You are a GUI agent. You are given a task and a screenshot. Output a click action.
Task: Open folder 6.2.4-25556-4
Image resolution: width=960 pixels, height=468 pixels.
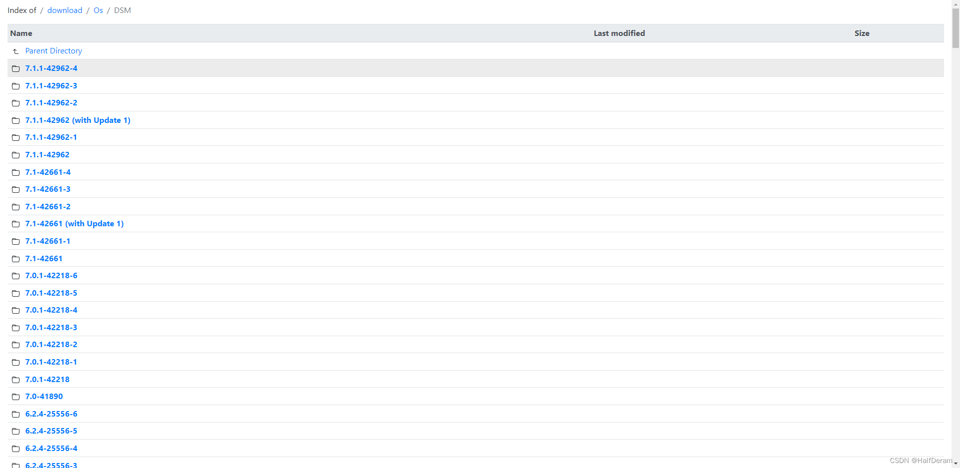51,449
